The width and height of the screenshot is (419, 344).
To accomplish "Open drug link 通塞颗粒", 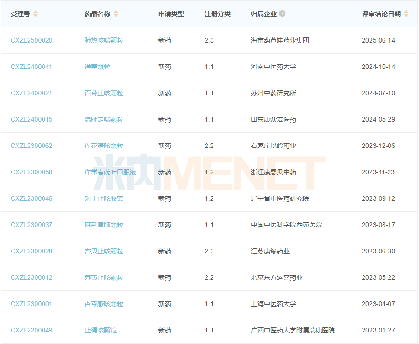I will 97,67.
